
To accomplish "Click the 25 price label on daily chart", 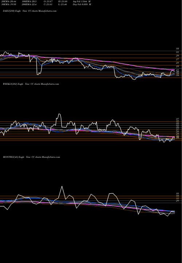I will (177, 63).
